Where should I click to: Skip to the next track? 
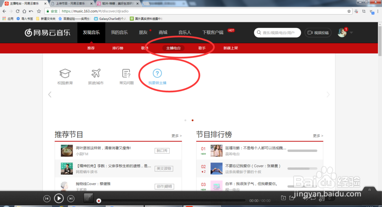point(71,199)
